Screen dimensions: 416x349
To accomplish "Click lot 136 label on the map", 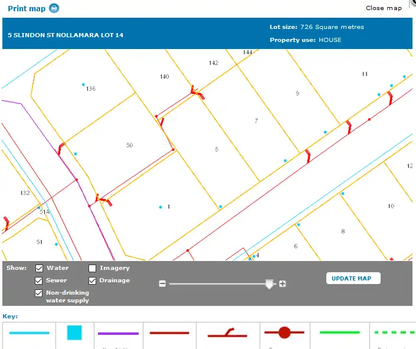I will click(91, 89).
